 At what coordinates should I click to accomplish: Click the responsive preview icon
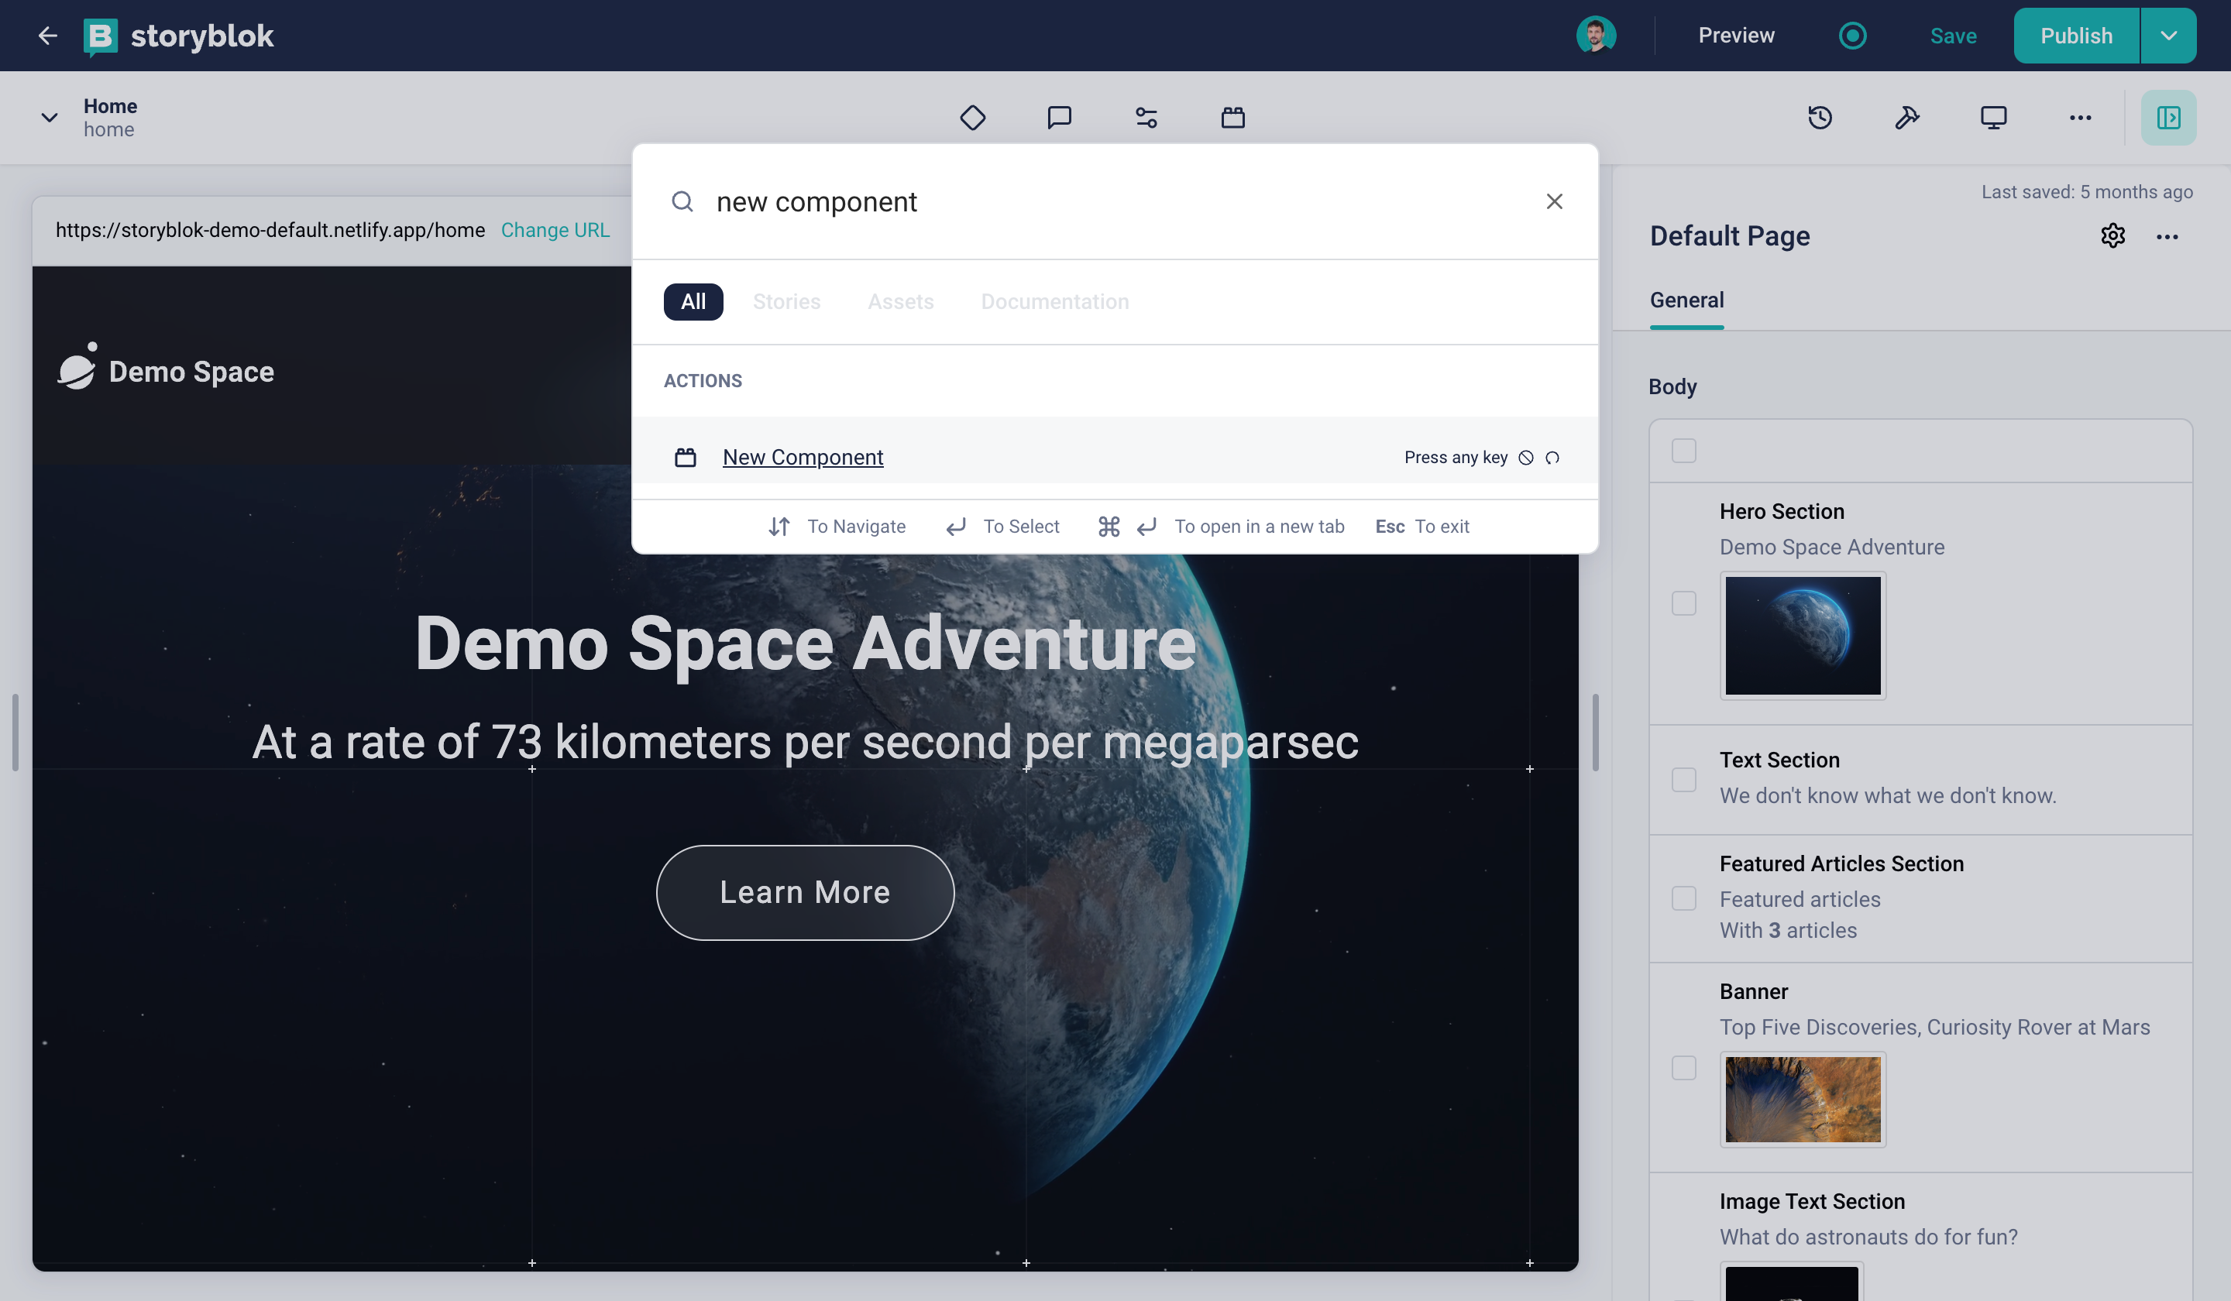(1992, 118)
